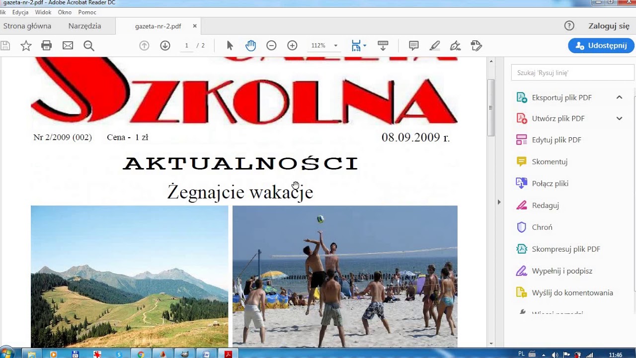Viewport: 636px width, 358px height.
Task: Click the stamp/share review toolbar icon
Action: pyautogui.click(x=476, y=46)
